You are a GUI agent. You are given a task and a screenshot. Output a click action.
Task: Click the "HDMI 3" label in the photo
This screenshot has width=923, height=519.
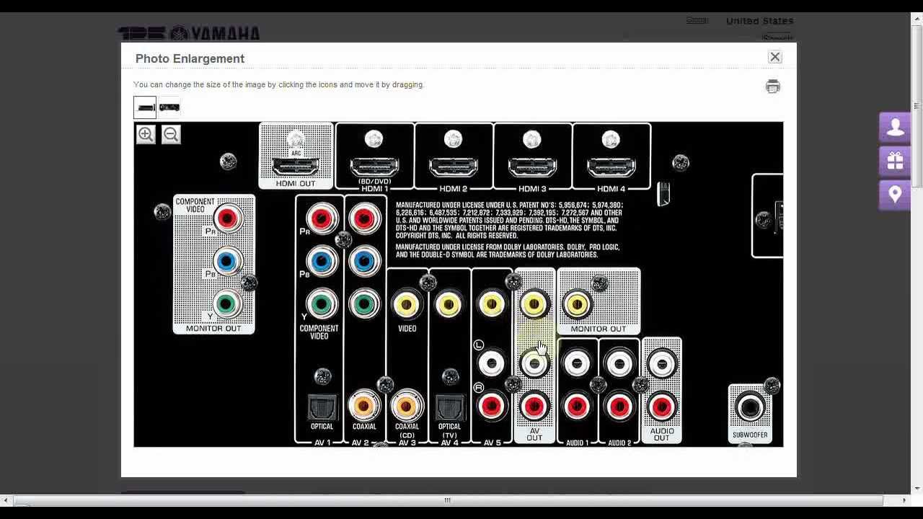tap(532, 189)
